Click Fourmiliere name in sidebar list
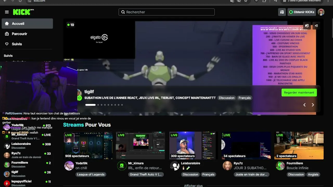This screenshot has height=187, width=333. pyautogui.click(x=20, y=163)
